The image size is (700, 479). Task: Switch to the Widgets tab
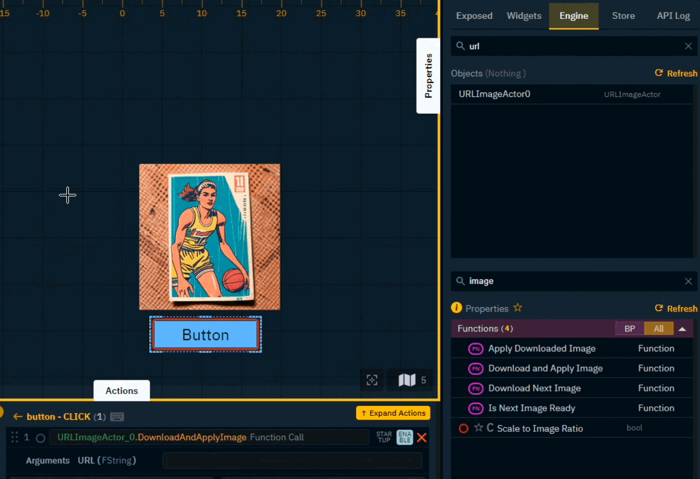pos(524,16)
